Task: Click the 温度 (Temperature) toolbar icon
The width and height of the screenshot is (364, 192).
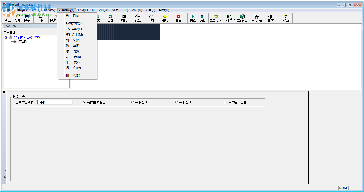Action: pyautogui.click(x=165, y=18)
